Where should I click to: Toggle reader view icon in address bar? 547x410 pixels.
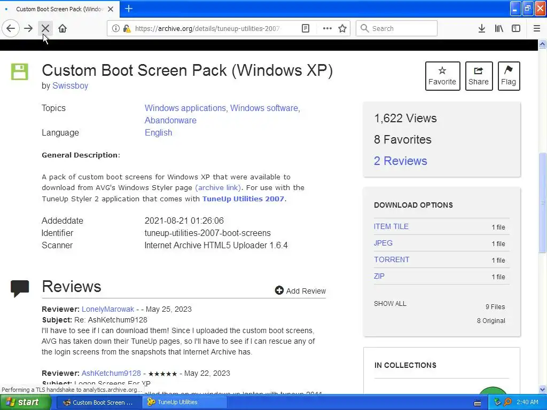pos(305,28)
